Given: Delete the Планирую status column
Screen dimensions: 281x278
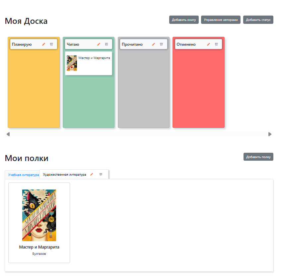Looking at the screenshot, I should click(51, 44).
